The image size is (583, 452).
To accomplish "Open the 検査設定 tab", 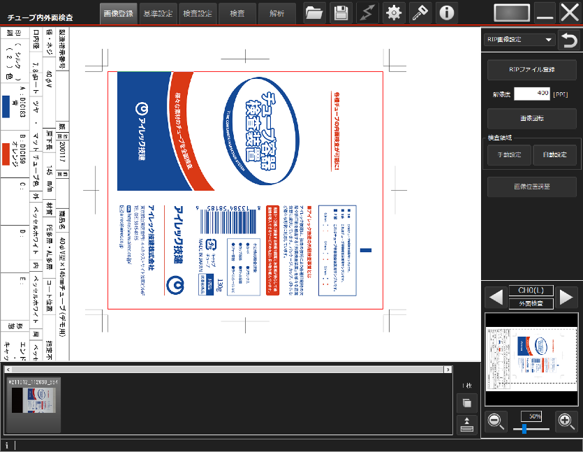I will [x=198, y=14].
